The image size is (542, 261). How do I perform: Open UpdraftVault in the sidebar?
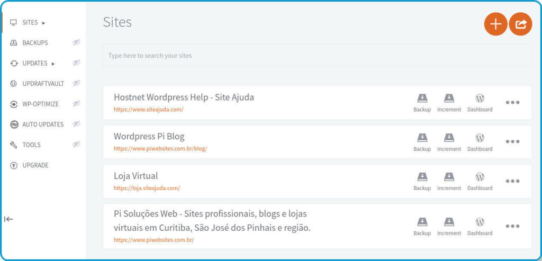37,83
